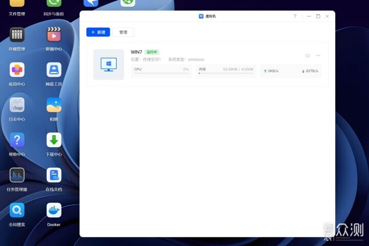Open the 帮助中心 question mark icon
369x246 pixels.
tap(17, 140)
